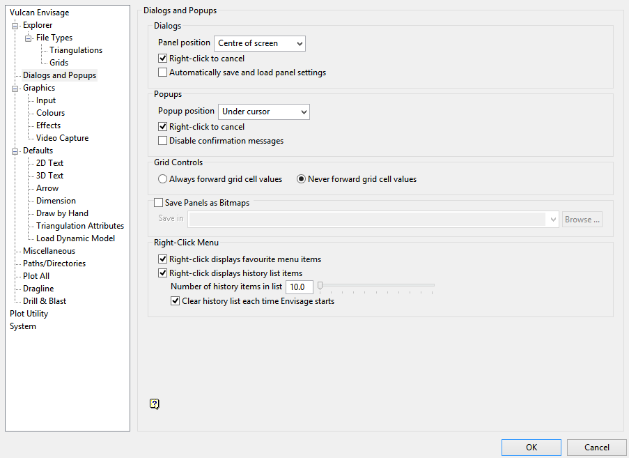Image resolution: width=629 pixels, height=458 pixels.
Task: Select Paths/Directories in the tree
Action: [54, 264]
